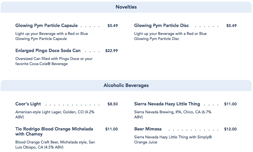Click the $5.49 Particle Disc price
This screenshot has height=152, width=253.
click(231, 26)
